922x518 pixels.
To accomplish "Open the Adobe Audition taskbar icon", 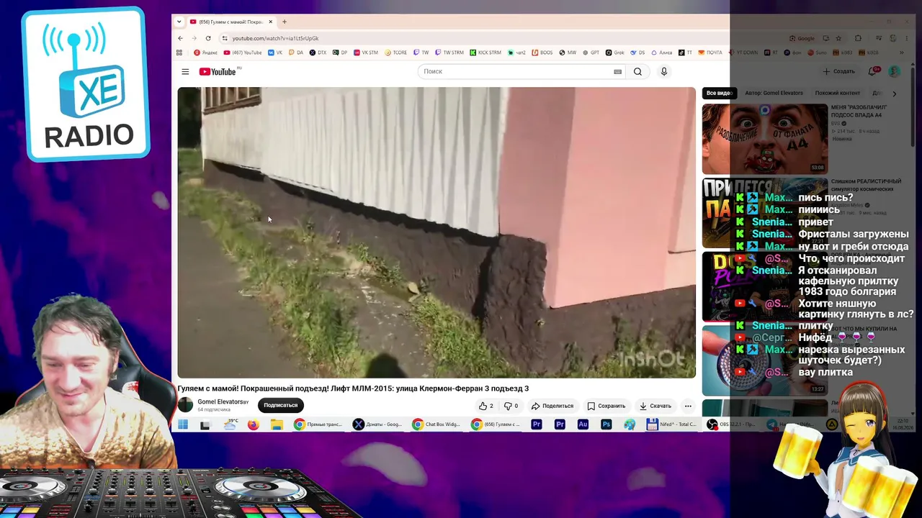I will click(x=583, y=424).
